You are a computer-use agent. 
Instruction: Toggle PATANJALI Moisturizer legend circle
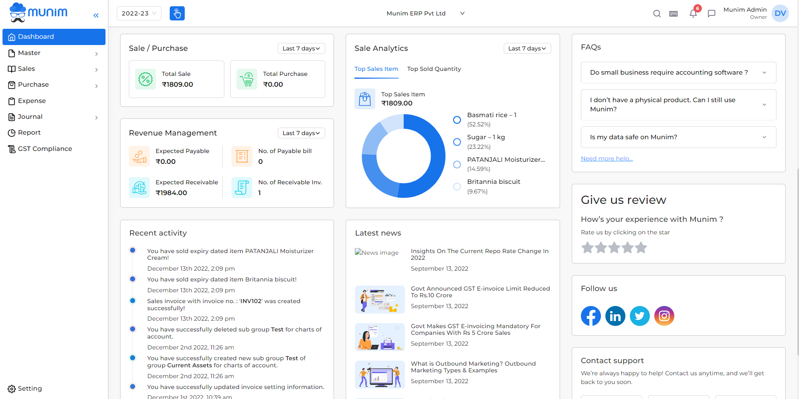(x=457, y=164)
